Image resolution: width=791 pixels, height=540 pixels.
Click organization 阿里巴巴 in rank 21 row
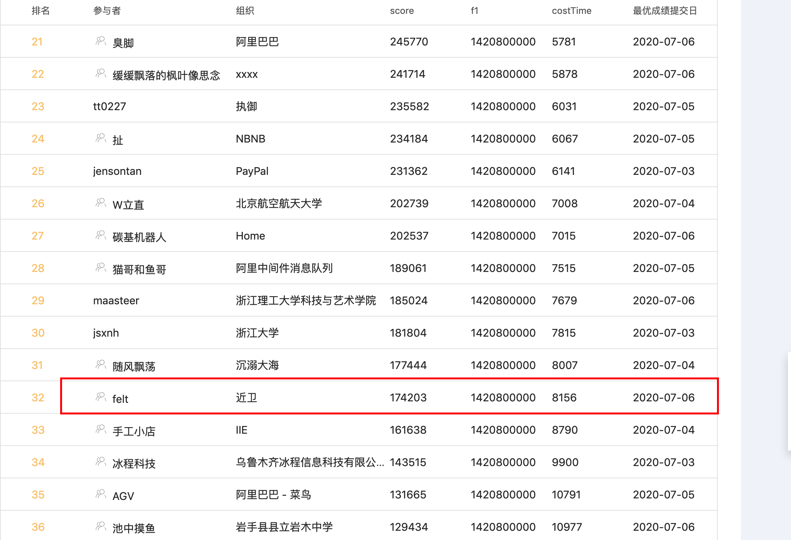[257, 42]
